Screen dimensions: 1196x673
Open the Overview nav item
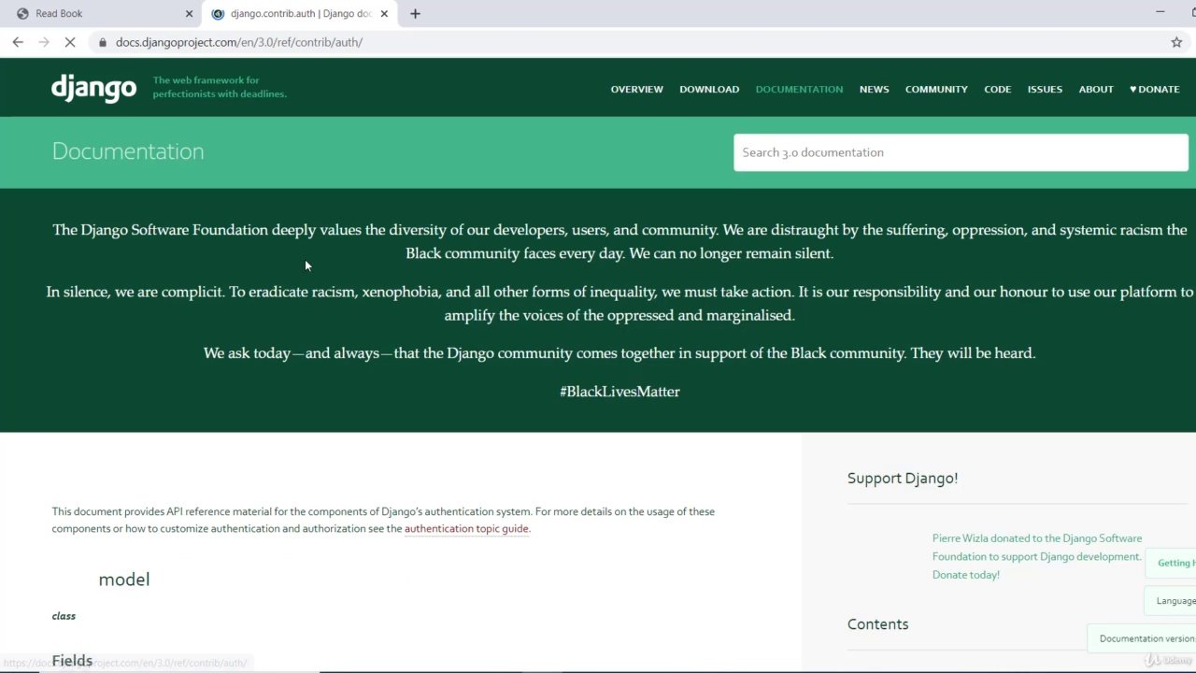click(x=636, y=89)
